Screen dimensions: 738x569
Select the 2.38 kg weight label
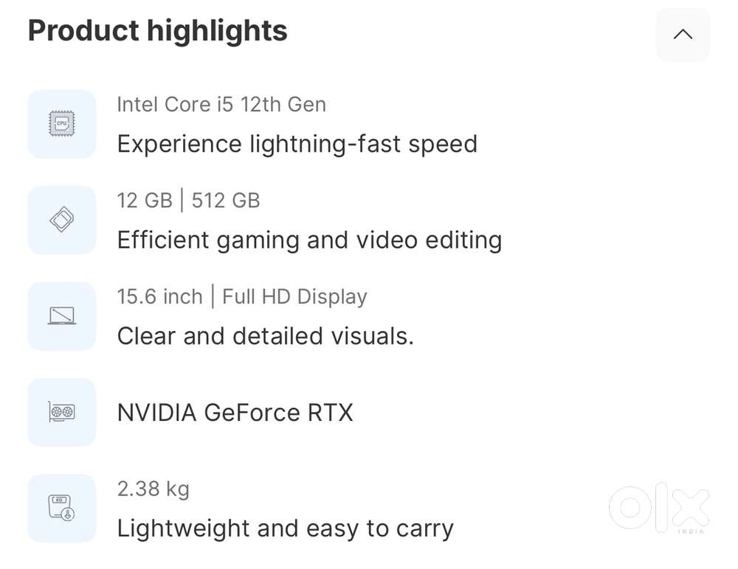pyautogui.click(x=153, y=488)
